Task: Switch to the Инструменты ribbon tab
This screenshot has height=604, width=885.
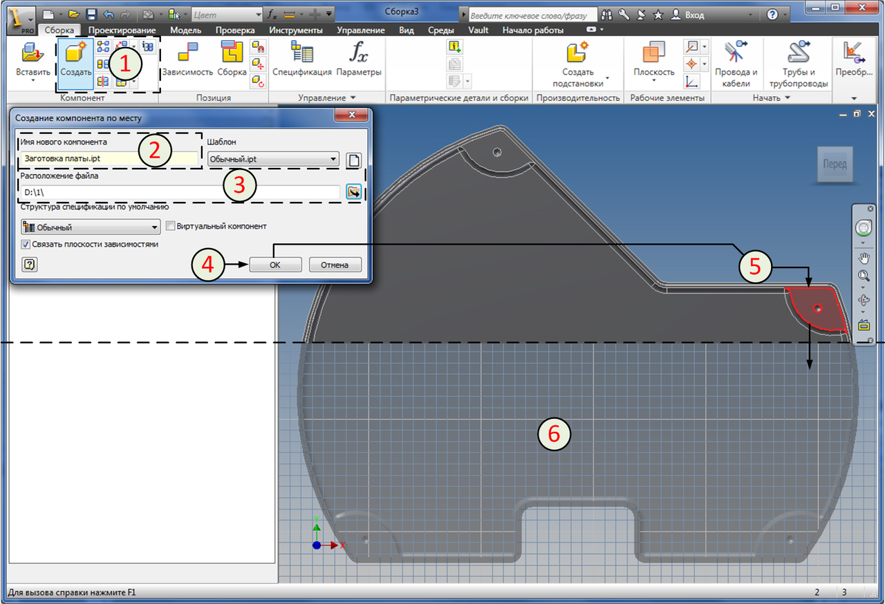Action: (296, 30)
